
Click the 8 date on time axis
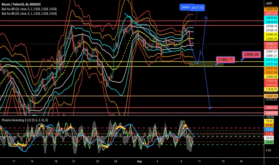[x=181, y=161]
